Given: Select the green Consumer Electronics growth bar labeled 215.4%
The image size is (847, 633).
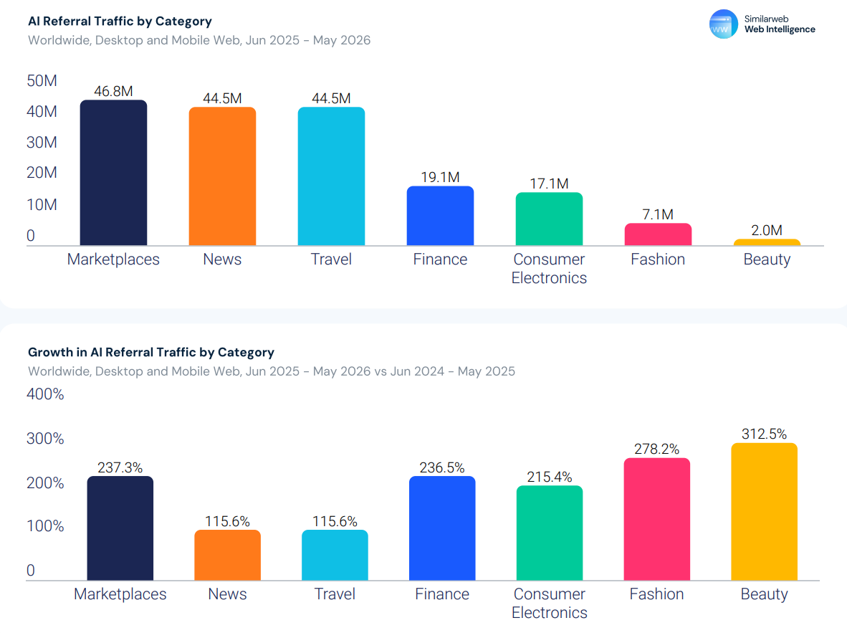Looking at the screenshot, I should tap(550, 533).
